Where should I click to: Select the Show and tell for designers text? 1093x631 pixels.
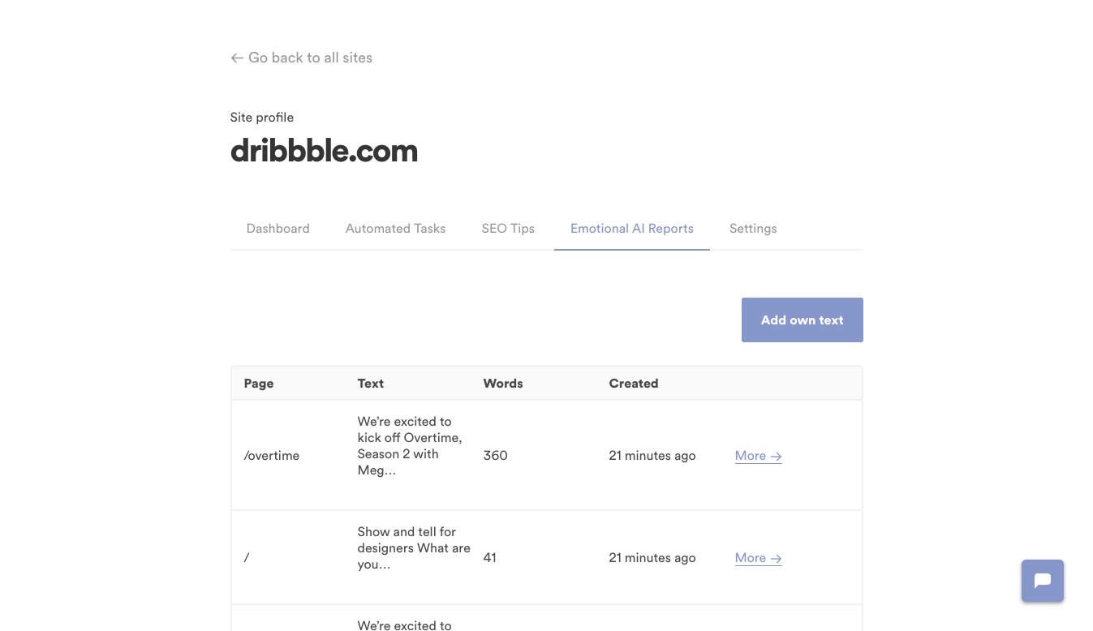point(414,548)
